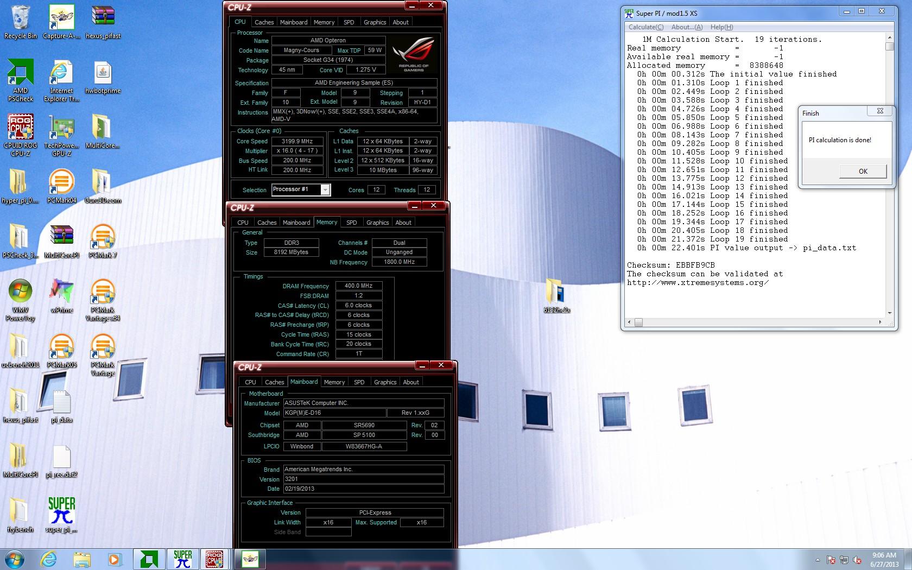The width and height of the screenshot is (912, 570).
Task: Click Super PI vertical scrollbar down arrow
Action: click(x=889, y=313)
